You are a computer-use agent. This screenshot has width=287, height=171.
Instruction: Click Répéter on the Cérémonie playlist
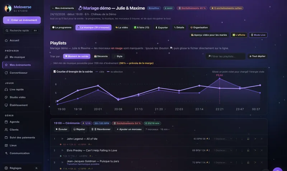point(79,129)
